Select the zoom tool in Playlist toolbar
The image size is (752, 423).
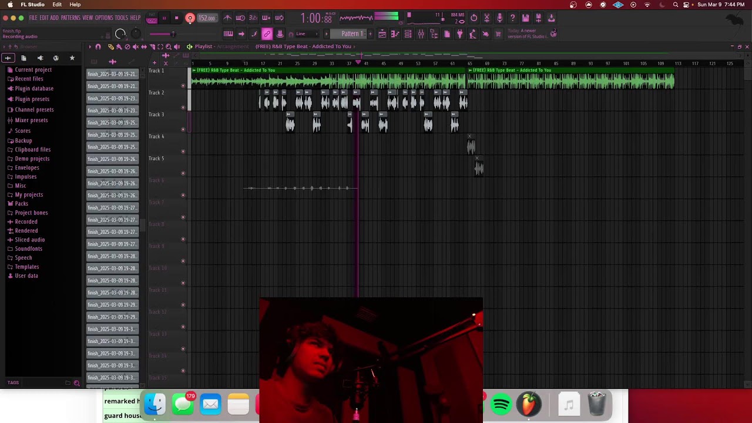(169, 47)
